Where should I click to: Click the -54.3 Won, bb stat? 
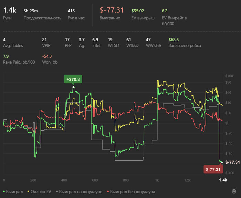(x=47, y=56)
